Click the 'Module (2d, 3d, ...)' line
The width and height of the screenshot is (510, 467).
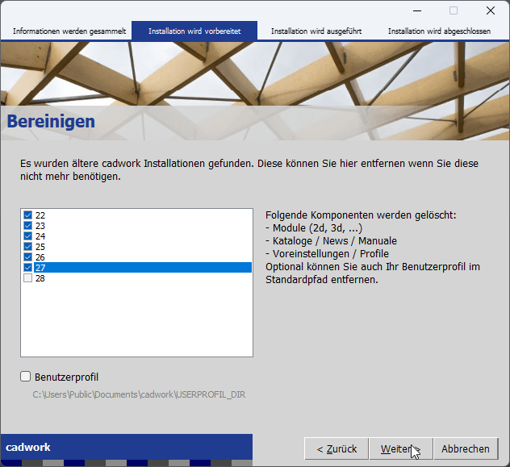[314, 228]
